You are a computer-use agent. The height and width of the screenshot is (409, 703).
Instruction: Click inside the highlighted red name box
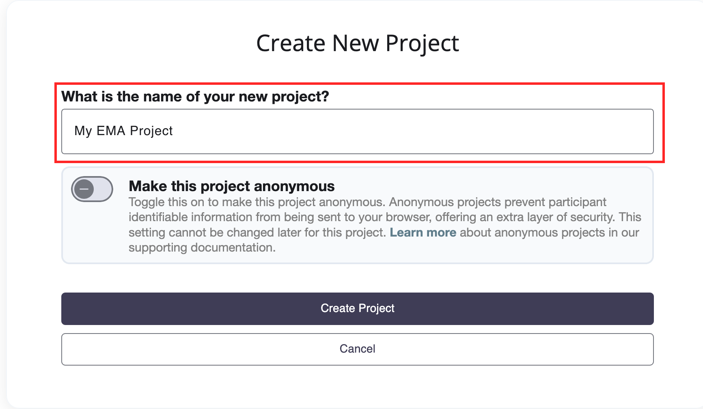coord(357,131)
